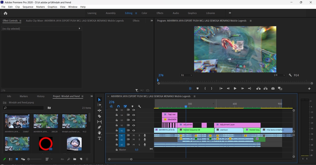Step forward one frame
The image size is (316, 165).
(243, 88)
